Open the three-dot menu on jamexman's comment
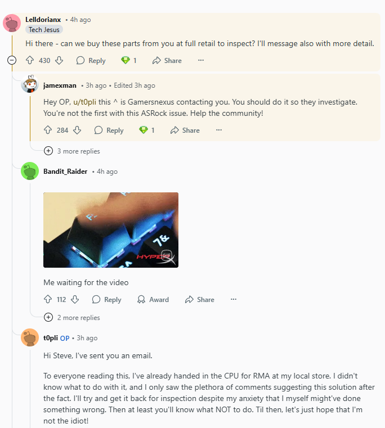This screenshot has width=385, height=428. [219, 130]
